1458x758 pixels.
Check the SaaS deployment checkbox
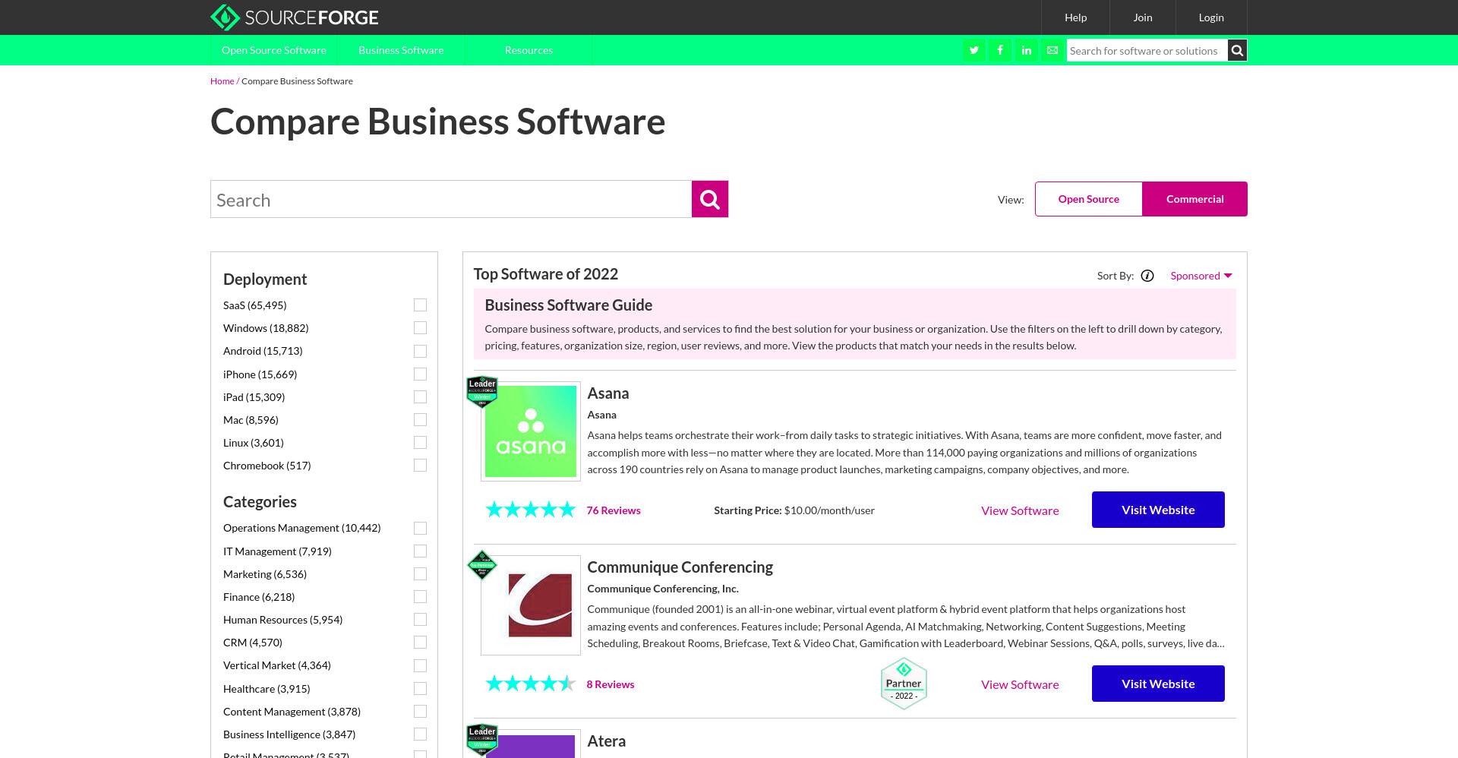pos(420,305)
